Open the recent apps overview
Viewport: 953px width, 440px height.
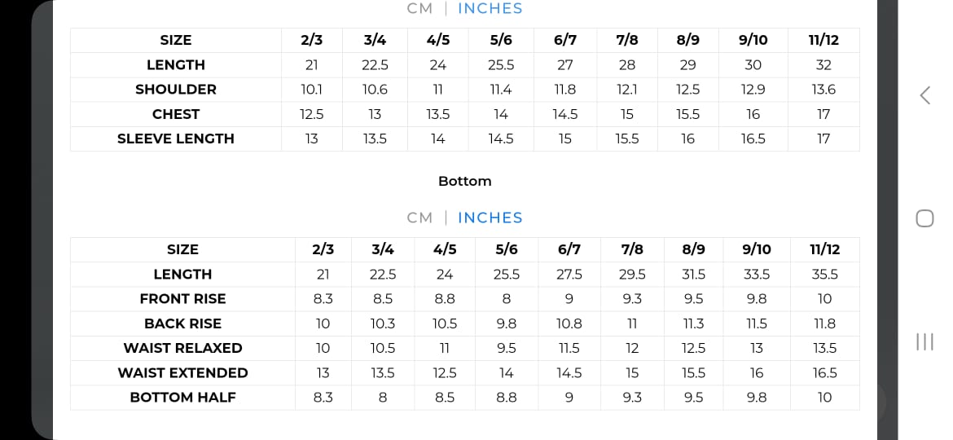924,341
